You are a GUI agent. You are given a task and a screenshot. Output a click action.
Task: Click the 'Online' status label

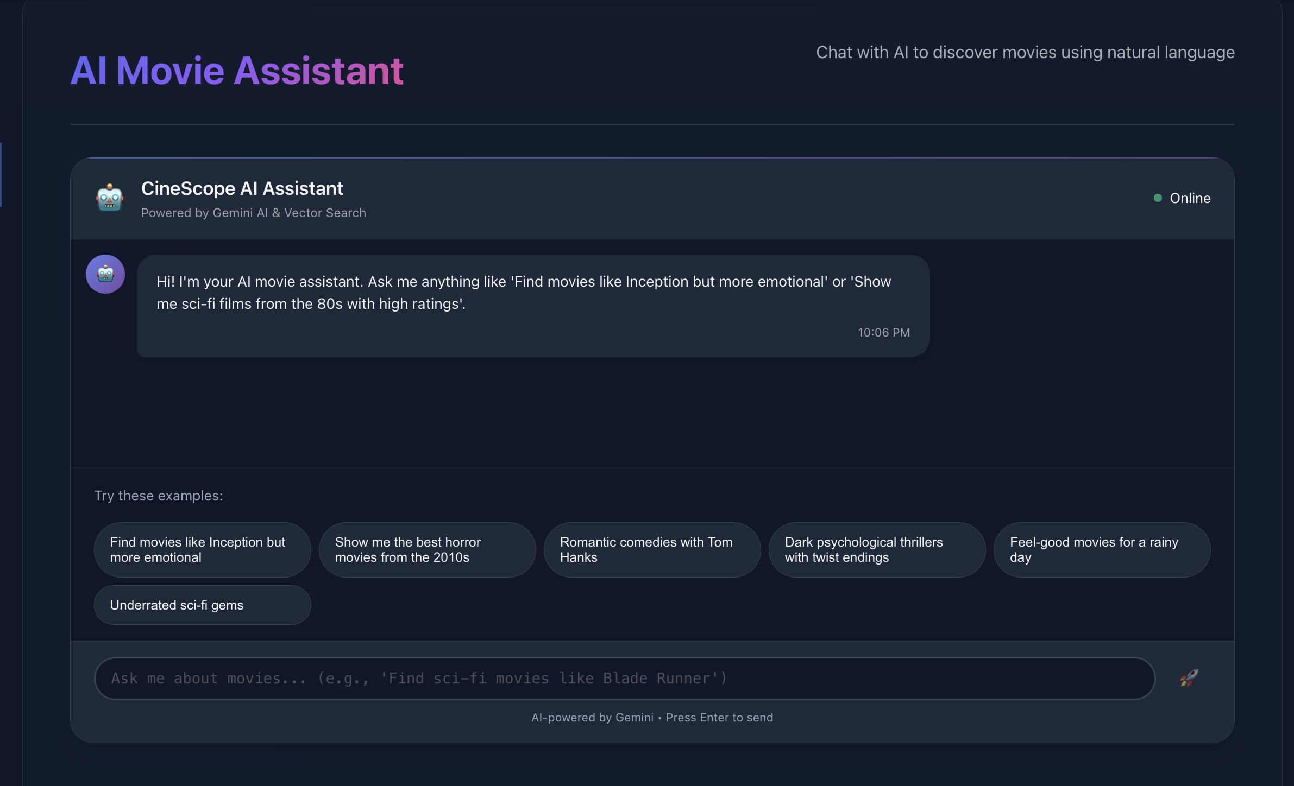(x=1190, y=198)
